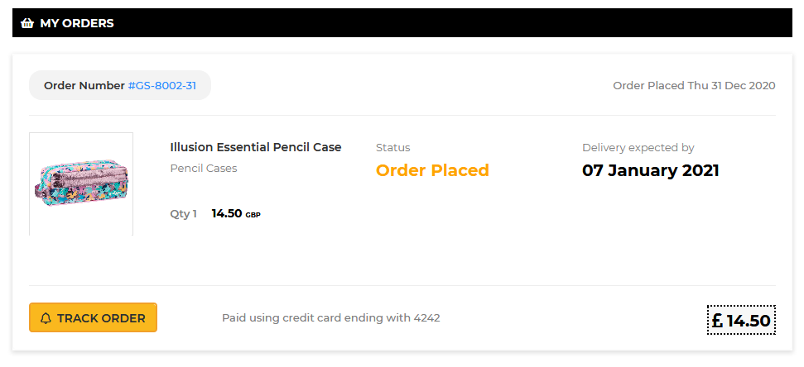Click the credit card ending 4242 text
The width and height of the screenshot is (804, 367).
coord(330,318)
